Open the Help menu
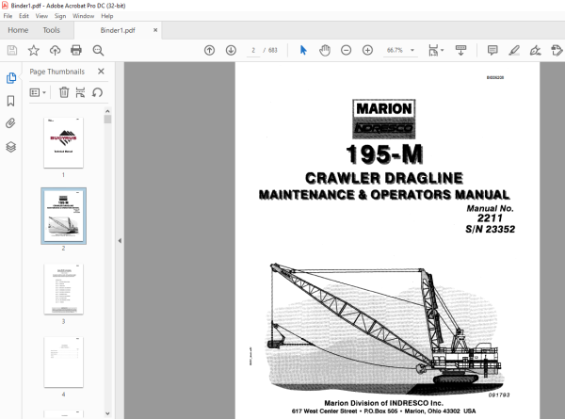This screenshot has width=565, height=419. [x=107, y=16]
